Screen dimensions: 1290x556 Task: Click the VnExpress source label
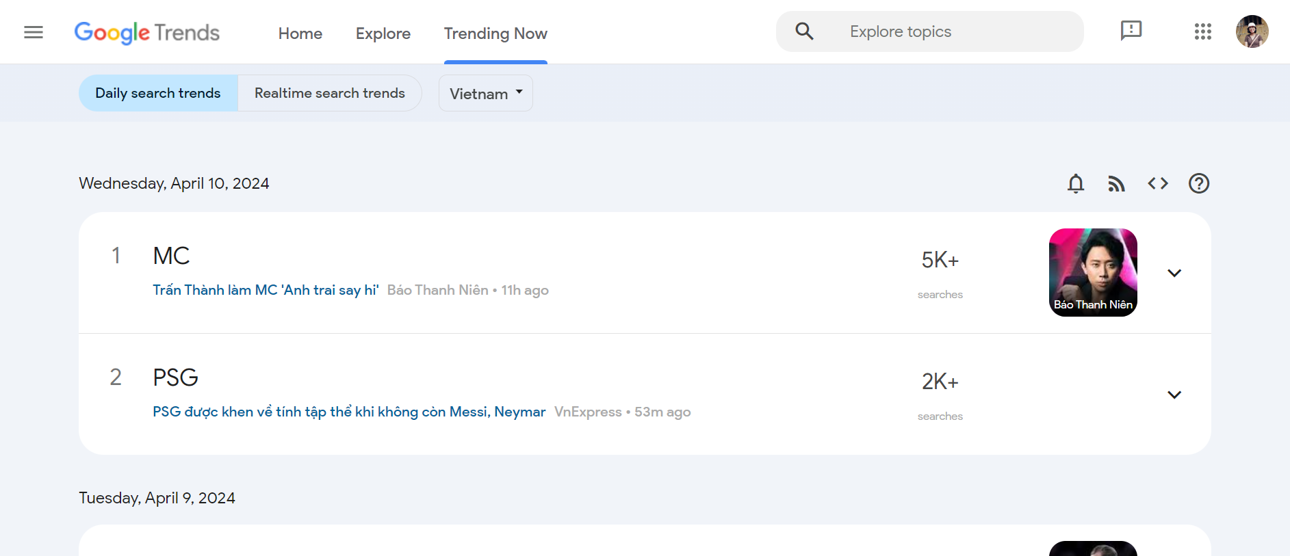588,412
